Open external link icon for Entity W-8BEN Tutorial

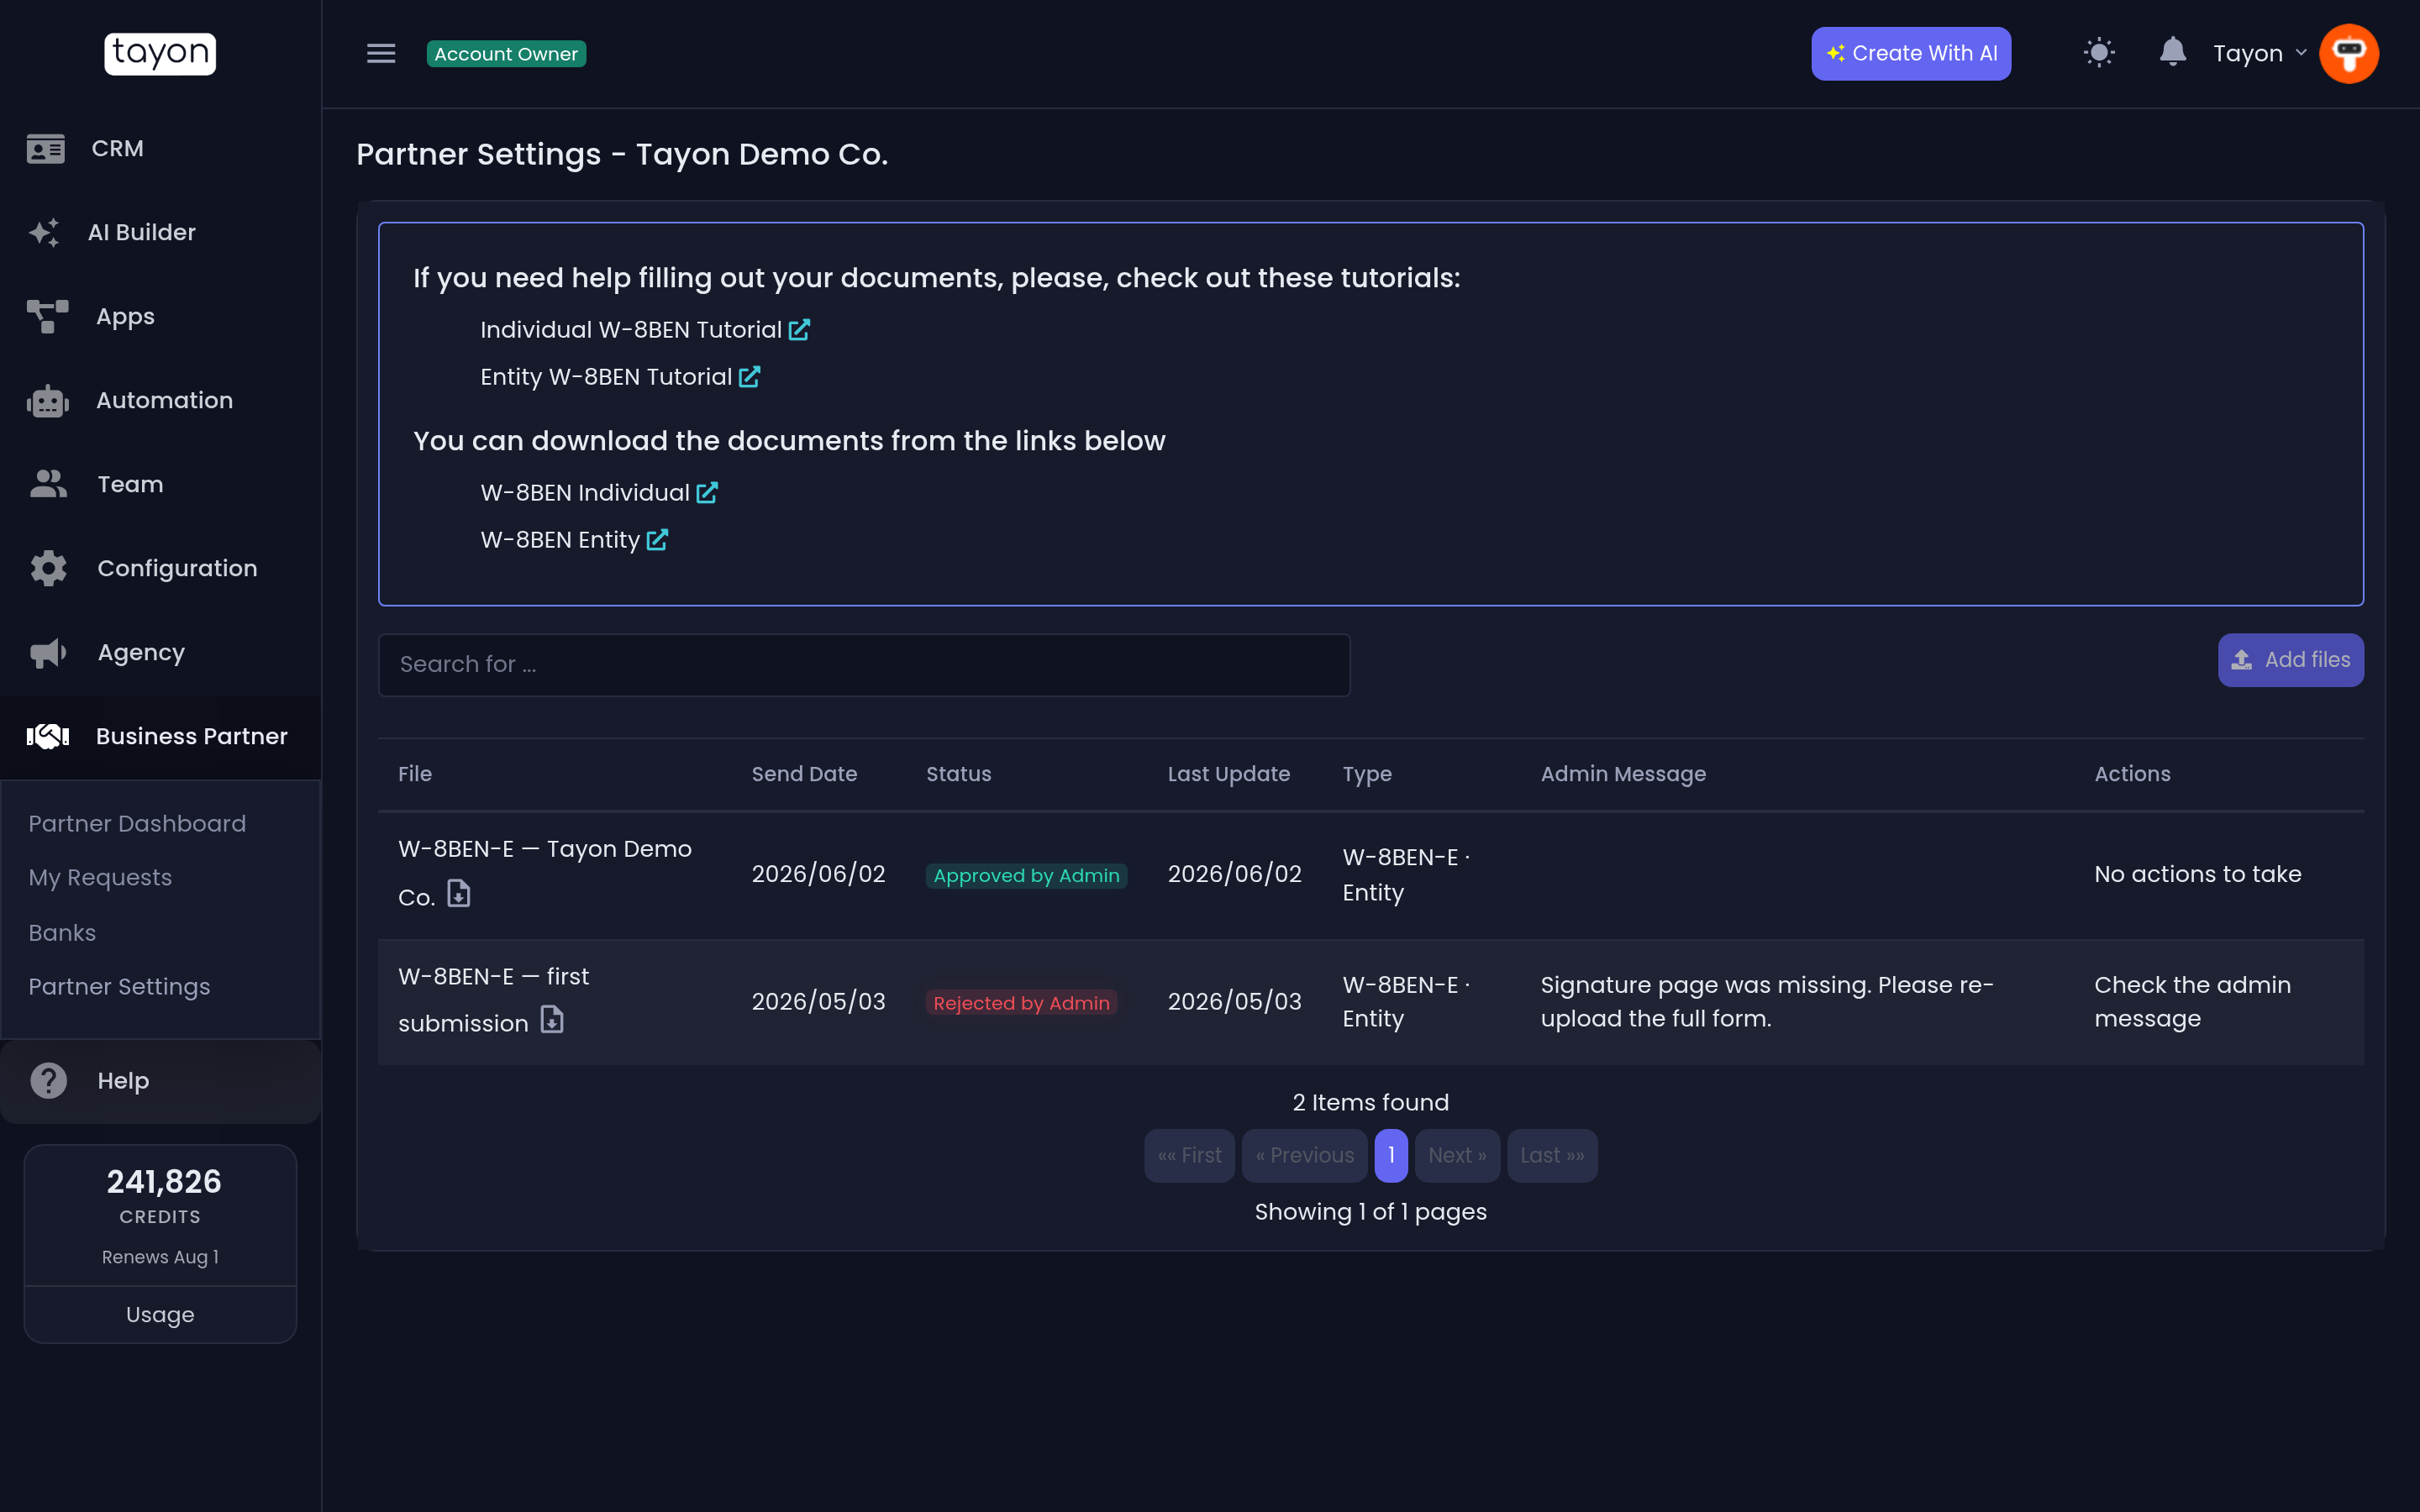coord(749,377)
